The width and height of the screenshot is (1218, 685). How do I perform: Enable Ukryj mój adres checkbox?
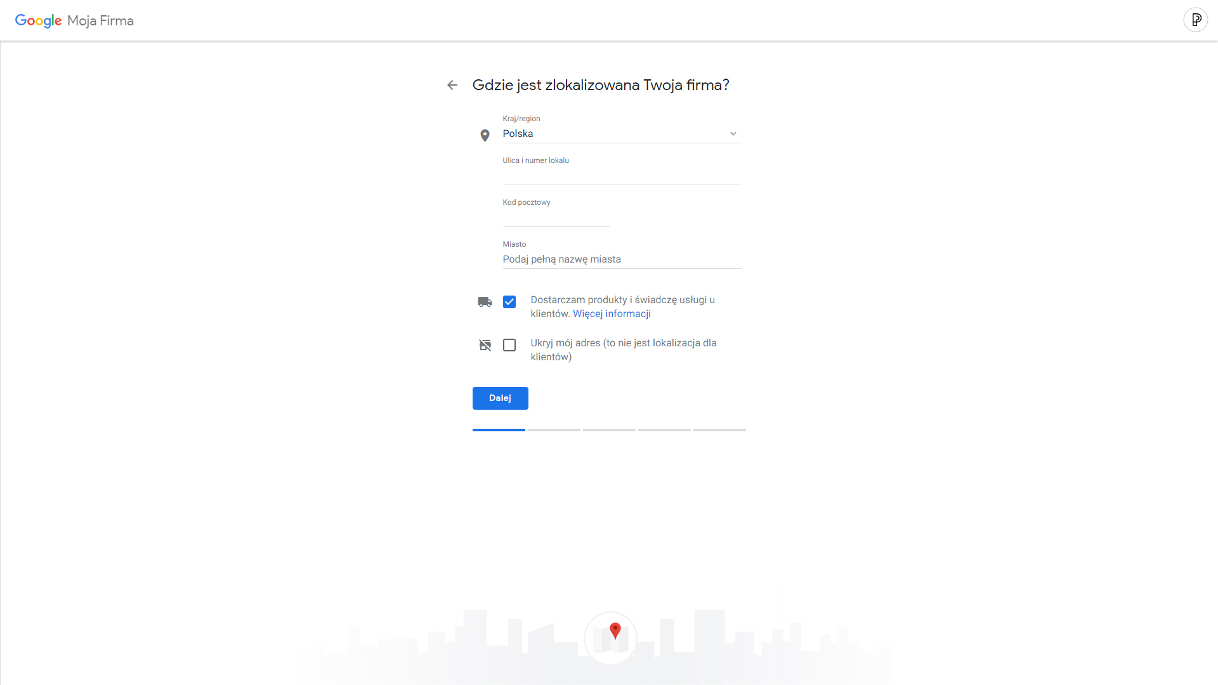tap(509, 345)
